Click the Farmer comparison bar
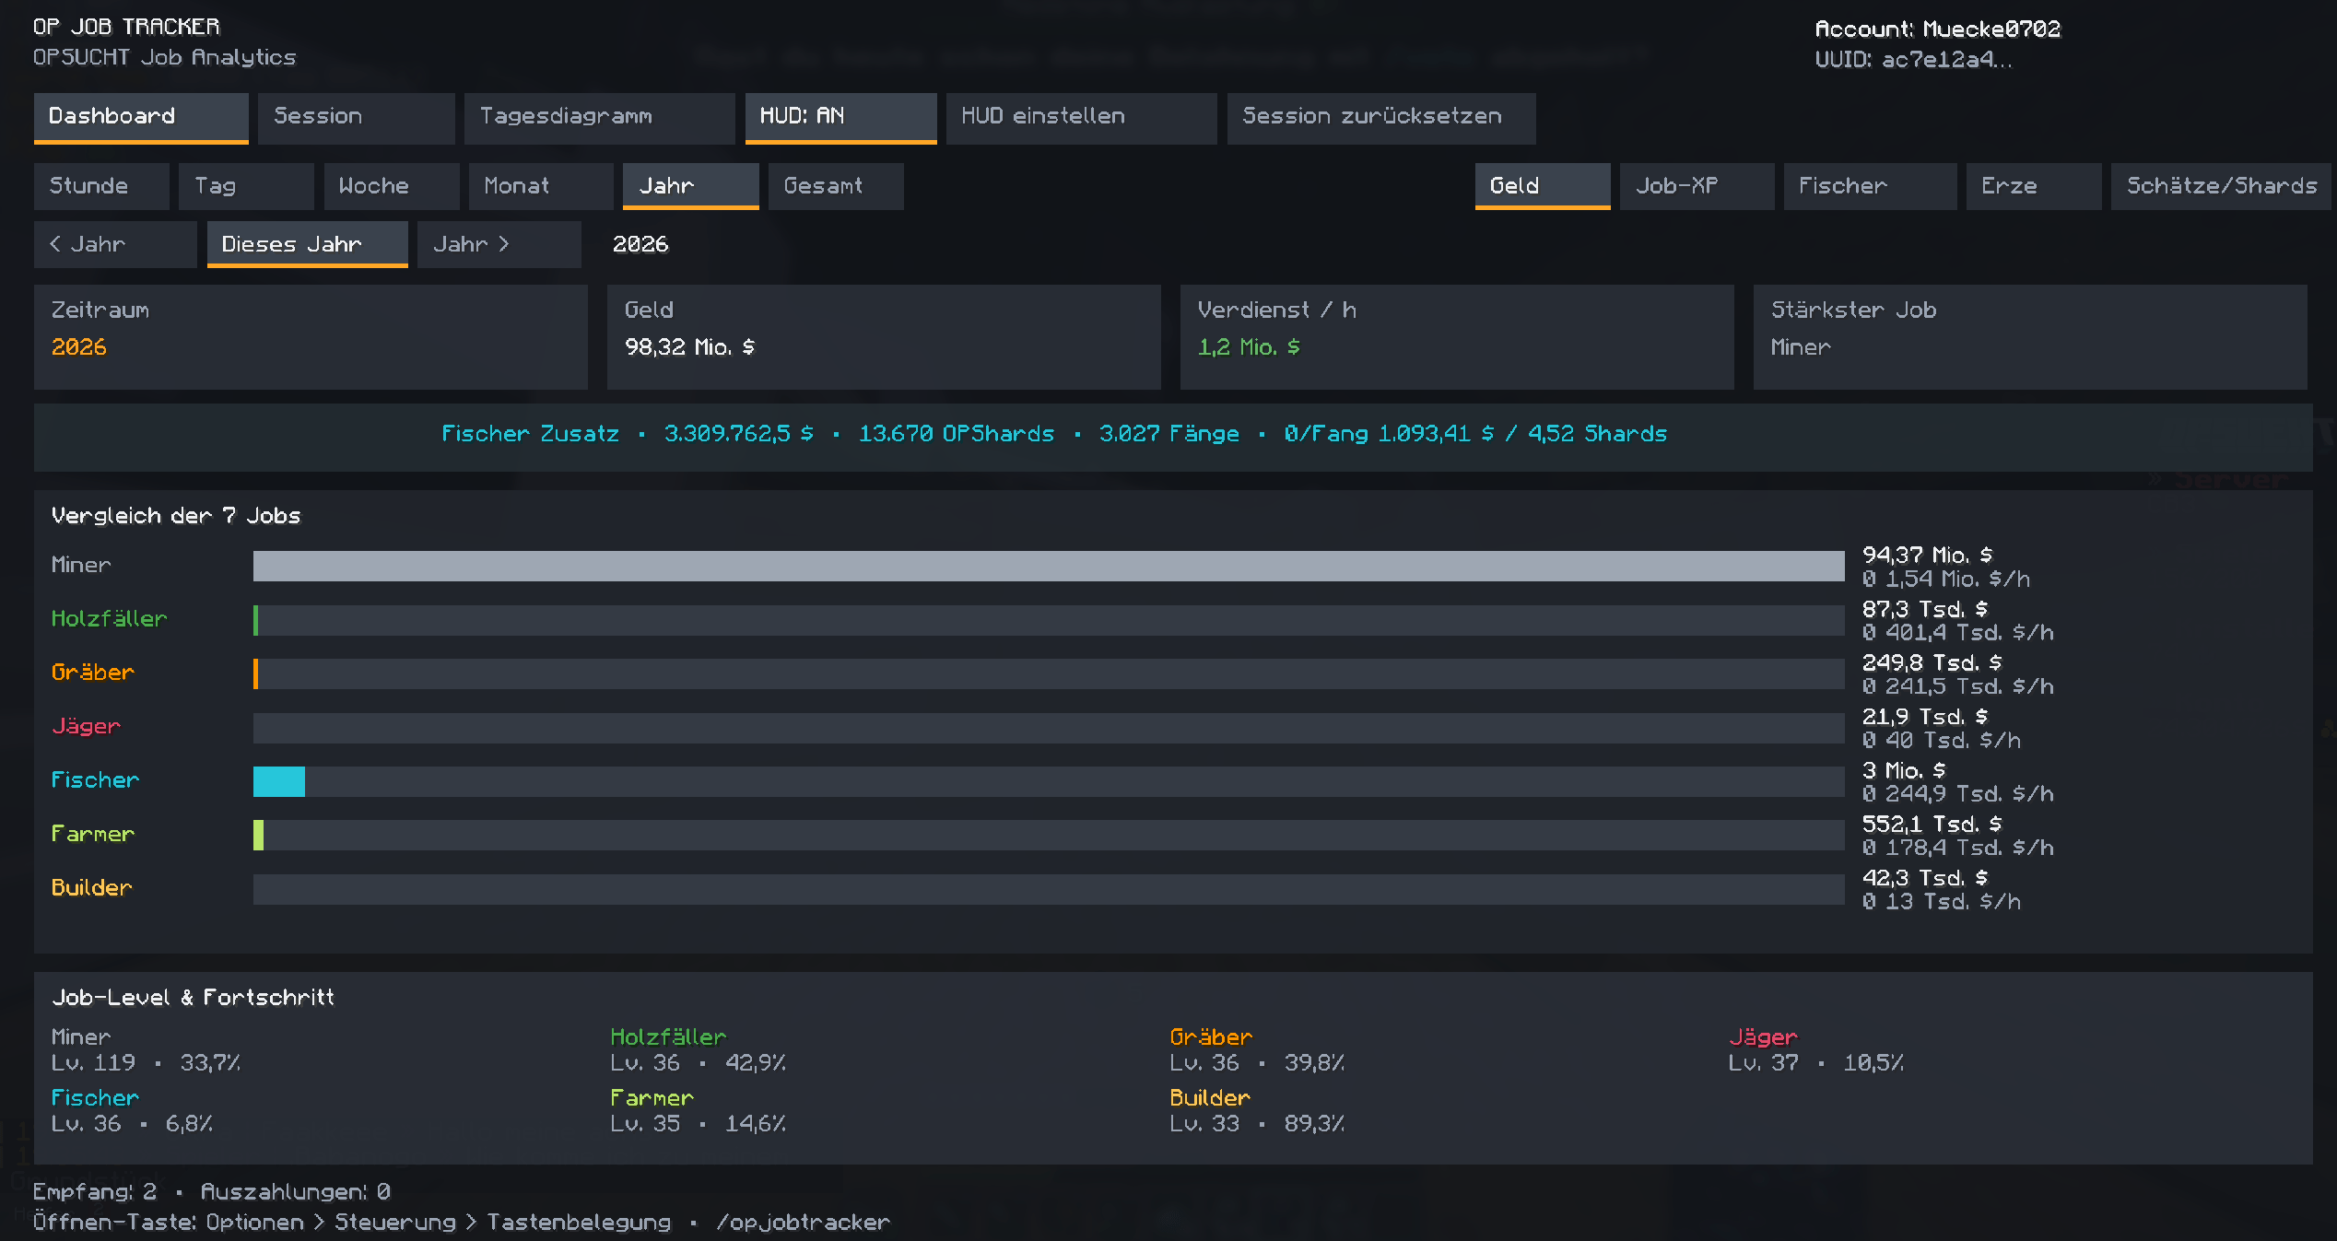 [1049, 835]
